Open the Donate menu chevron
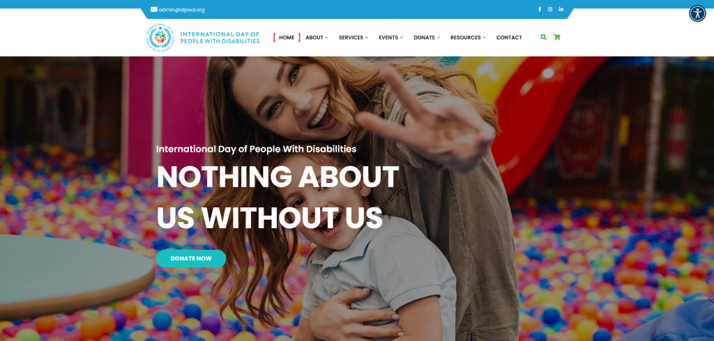 (x=439, y=38)
